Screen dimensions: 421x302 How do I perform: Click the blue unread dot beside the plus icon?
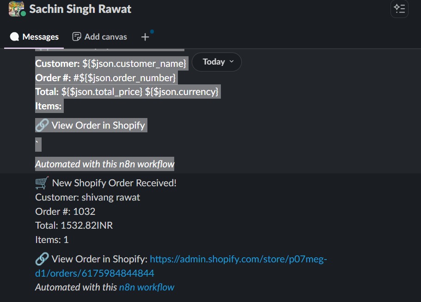pyautogui.click(x=153, y=32)
